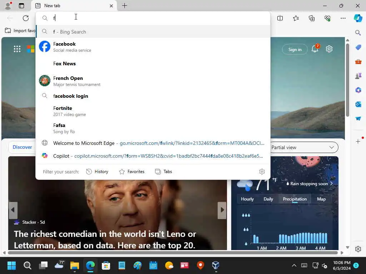This screenshot has width=366, height=274.
Task: Open taskbar Calendar app icon
Action: [x=153, y=265]
